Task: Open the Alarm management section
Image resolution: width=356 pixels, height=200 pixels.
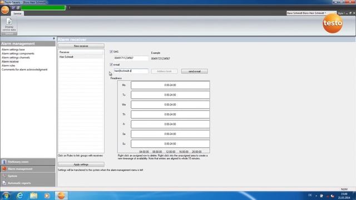Action: (28, 169)
